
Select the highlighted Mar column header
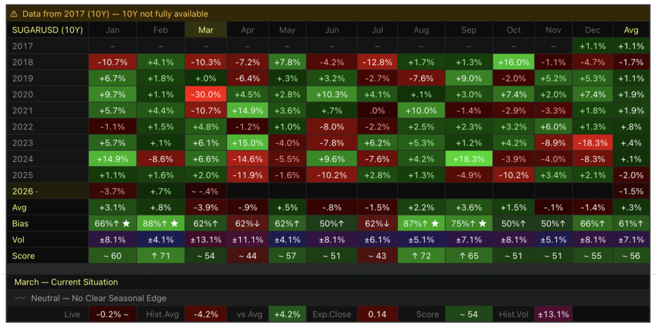click(x=206, y=30)
